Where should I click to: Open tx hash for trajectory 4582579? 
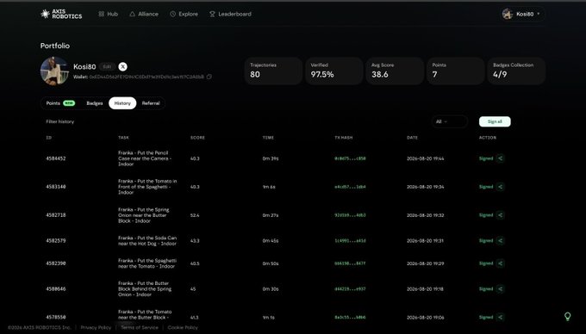click(x=350, y=241)
